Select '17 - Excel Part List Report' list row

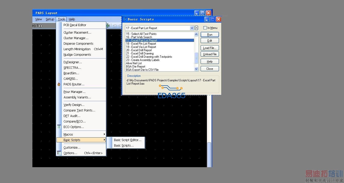160,40
